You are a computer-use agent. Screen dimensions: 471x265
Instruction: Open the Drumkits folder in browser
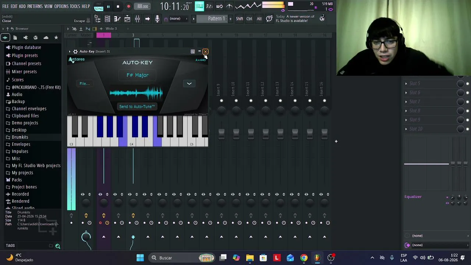tap(20, 137)
